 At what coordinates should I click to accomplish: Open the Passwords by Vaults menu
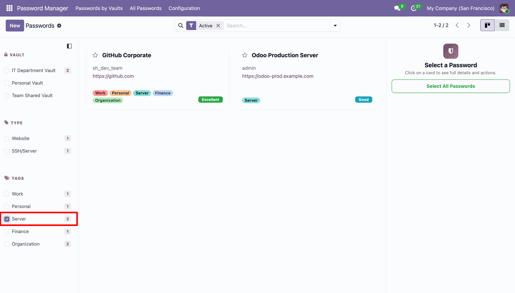tap(99, 8)
